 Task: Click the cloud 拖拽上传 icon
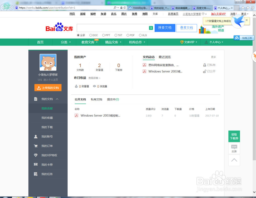click(237, 38)
